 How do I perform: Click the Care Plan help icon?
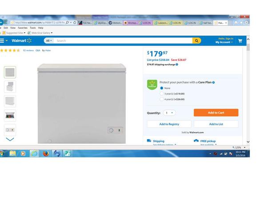[213, 82]
